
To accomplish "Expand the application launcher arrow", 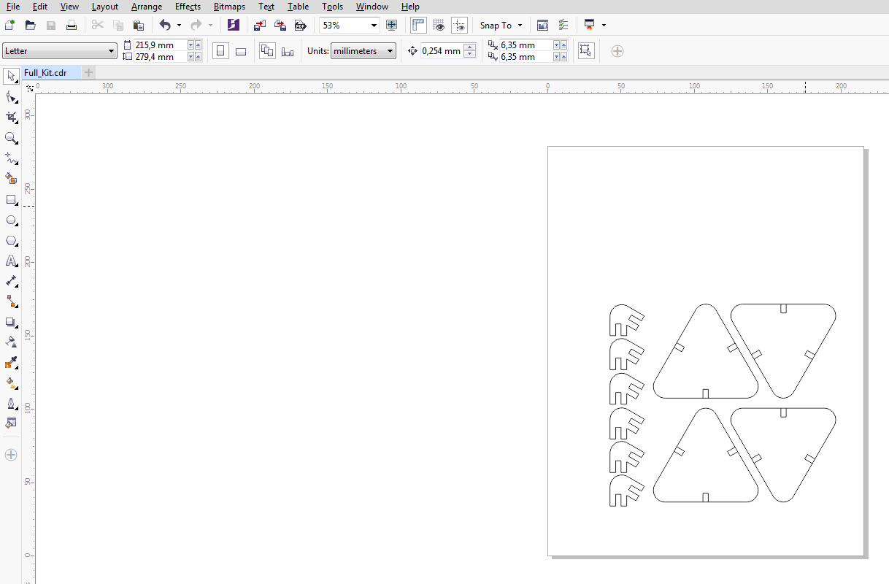I will [x=604, y=25].
